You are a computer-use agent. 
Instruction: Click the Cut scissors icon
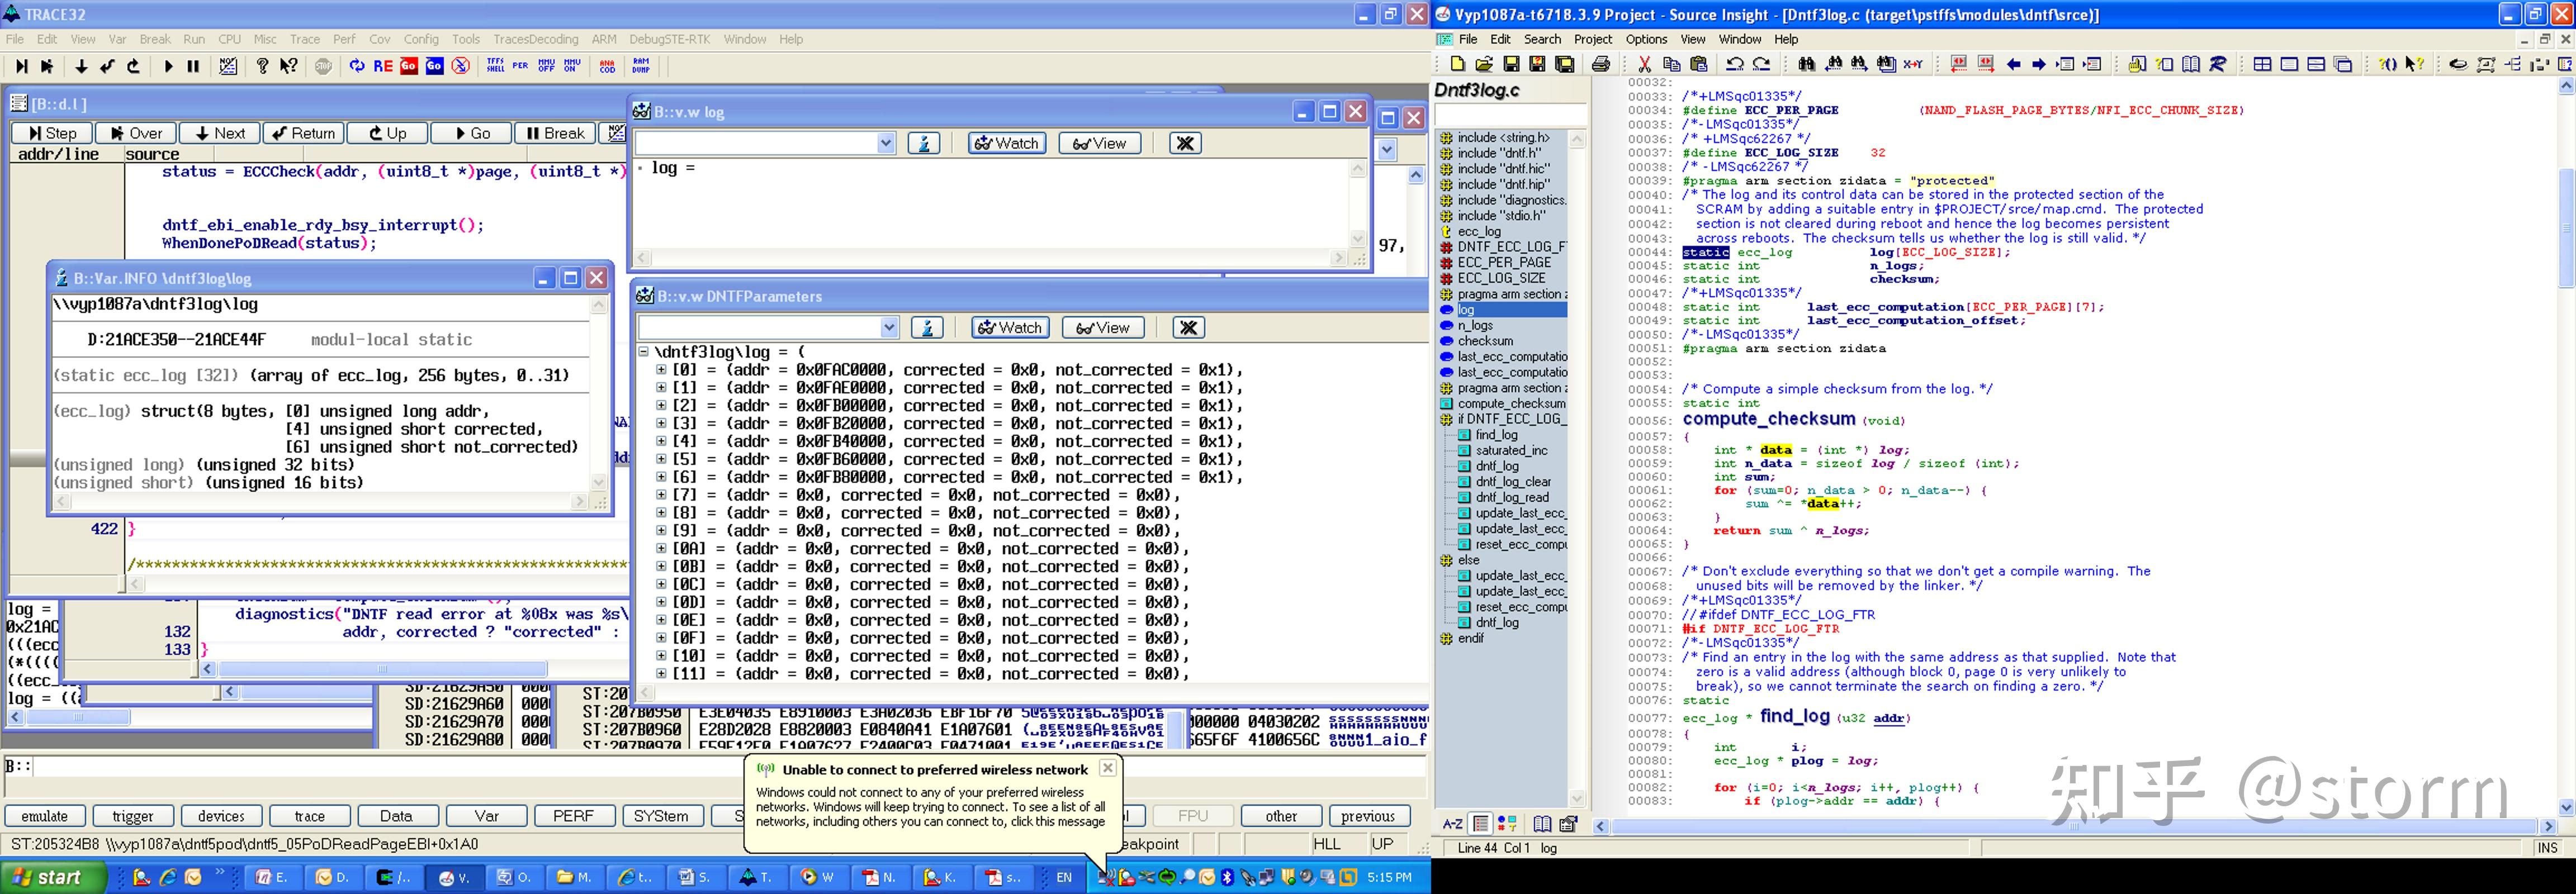[1645, 65]
